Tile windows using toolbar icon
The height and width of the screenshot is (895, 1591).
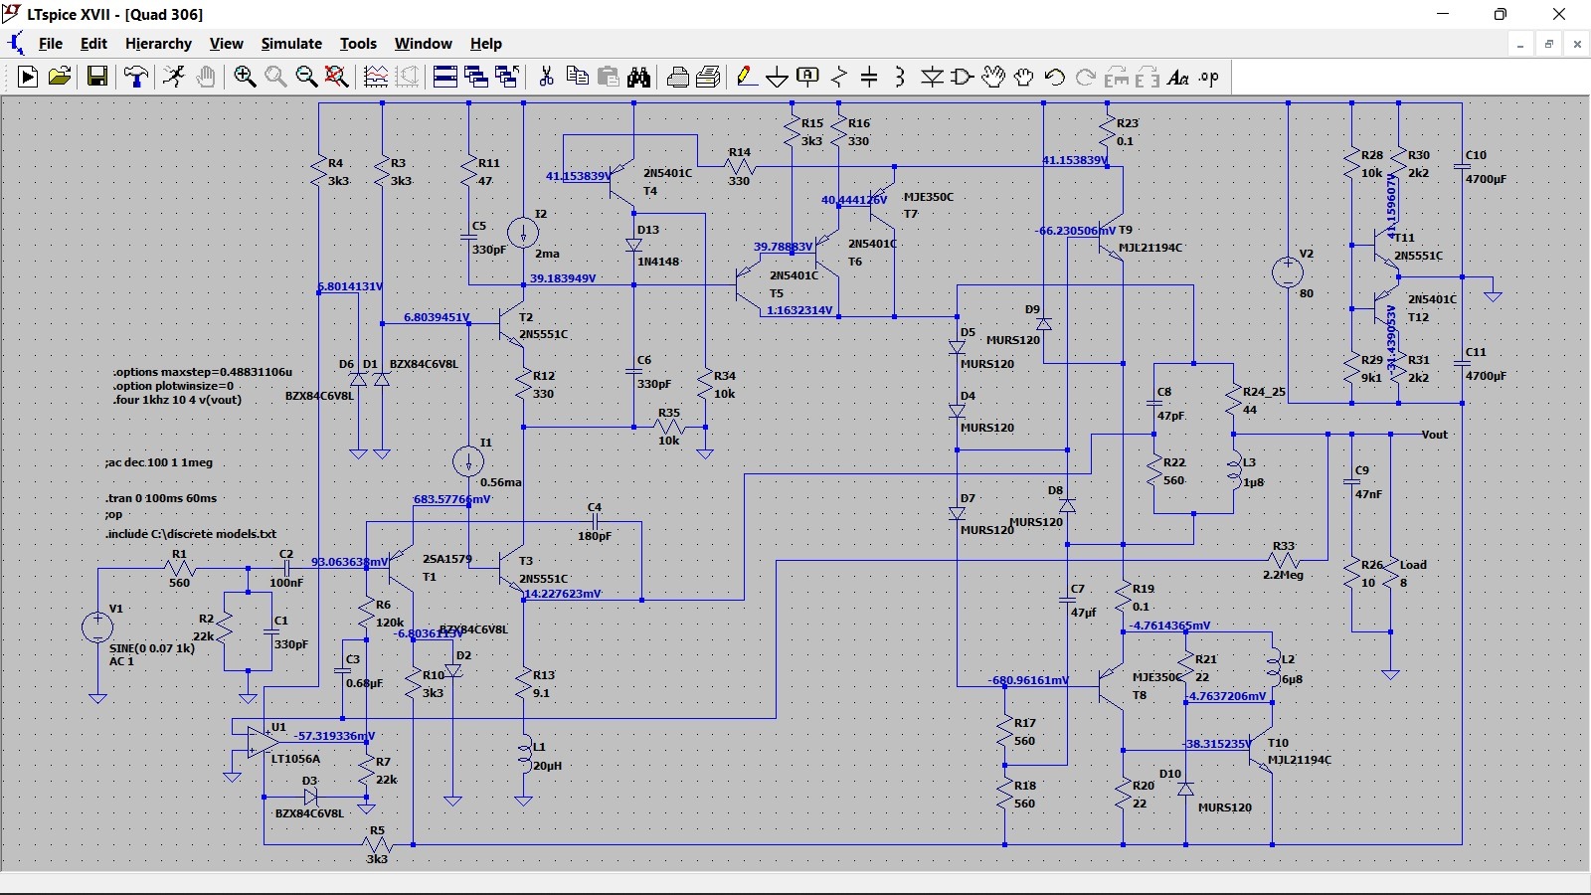point(445,77)
